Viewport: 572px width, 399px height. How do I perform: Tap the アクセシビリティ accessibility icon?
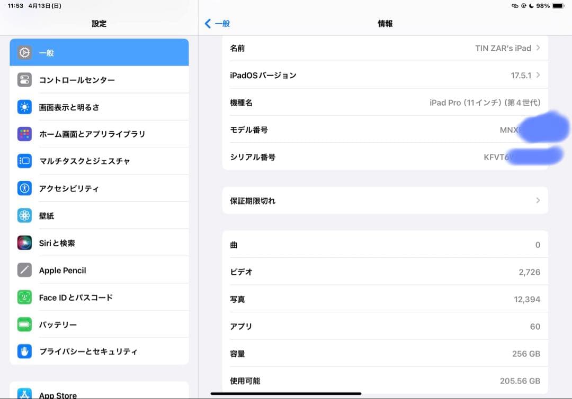click(24, 188)
